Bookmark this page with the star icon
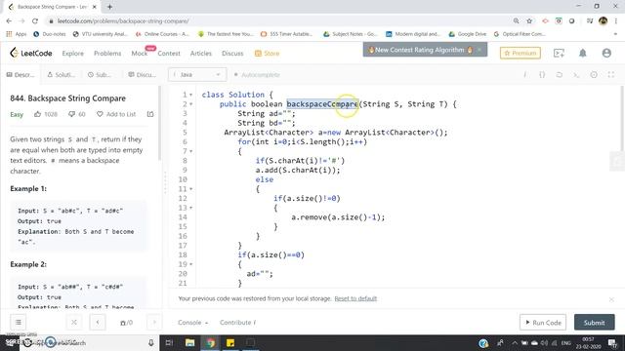The image size is (625, 351). coord(529,21)
